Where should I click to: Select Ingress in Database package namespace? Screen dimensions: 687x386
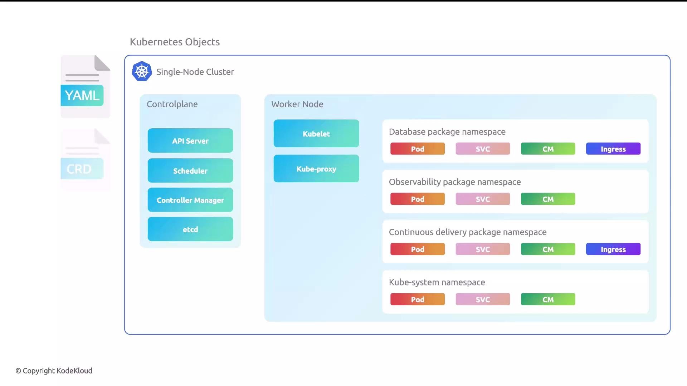613,149
